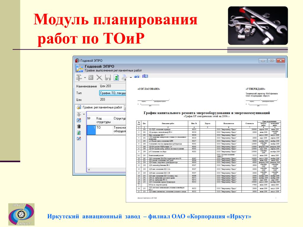The width and height of the screenshot is (303, 227).
Task: Click the floppy disk save icon
Action: coord(108,78)
